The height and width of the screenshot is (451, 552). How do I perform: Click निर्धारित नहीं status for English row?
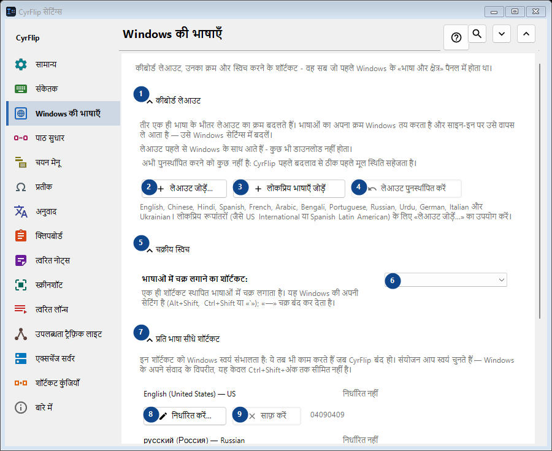[x=360, y=393]
